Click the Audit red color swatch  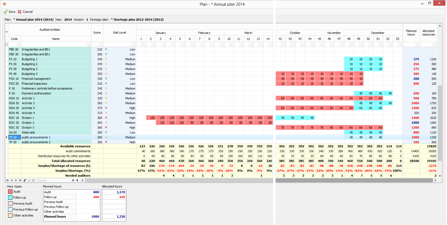point(10,192)
